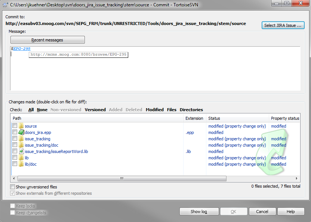Click the horizontal scrollbar thumb
Viewport: 311px width, 222px height.
tap(122, 178)
